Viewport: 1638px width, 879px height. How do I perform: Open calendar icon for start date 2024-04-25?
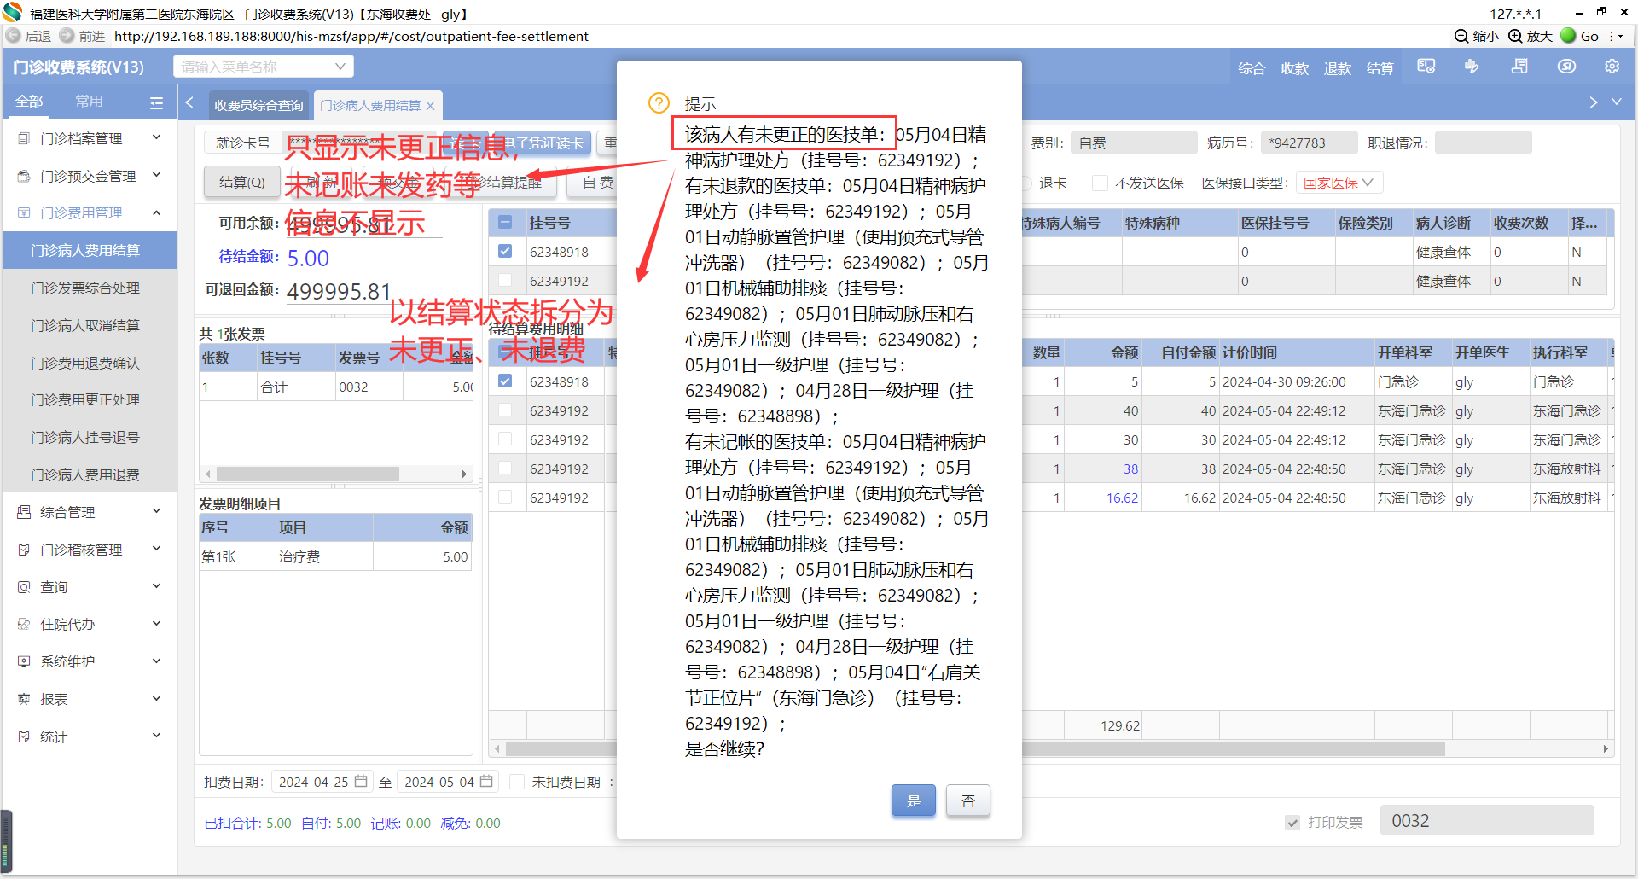pyautogui.click(x=361, y=781)
